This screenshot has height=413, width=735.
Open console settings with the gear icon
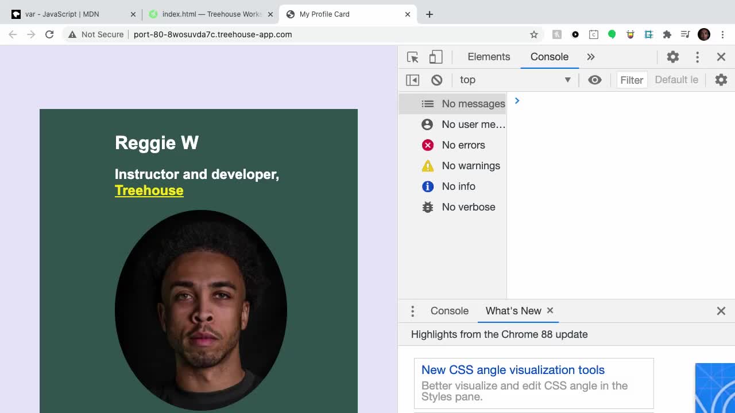point(721,80)
